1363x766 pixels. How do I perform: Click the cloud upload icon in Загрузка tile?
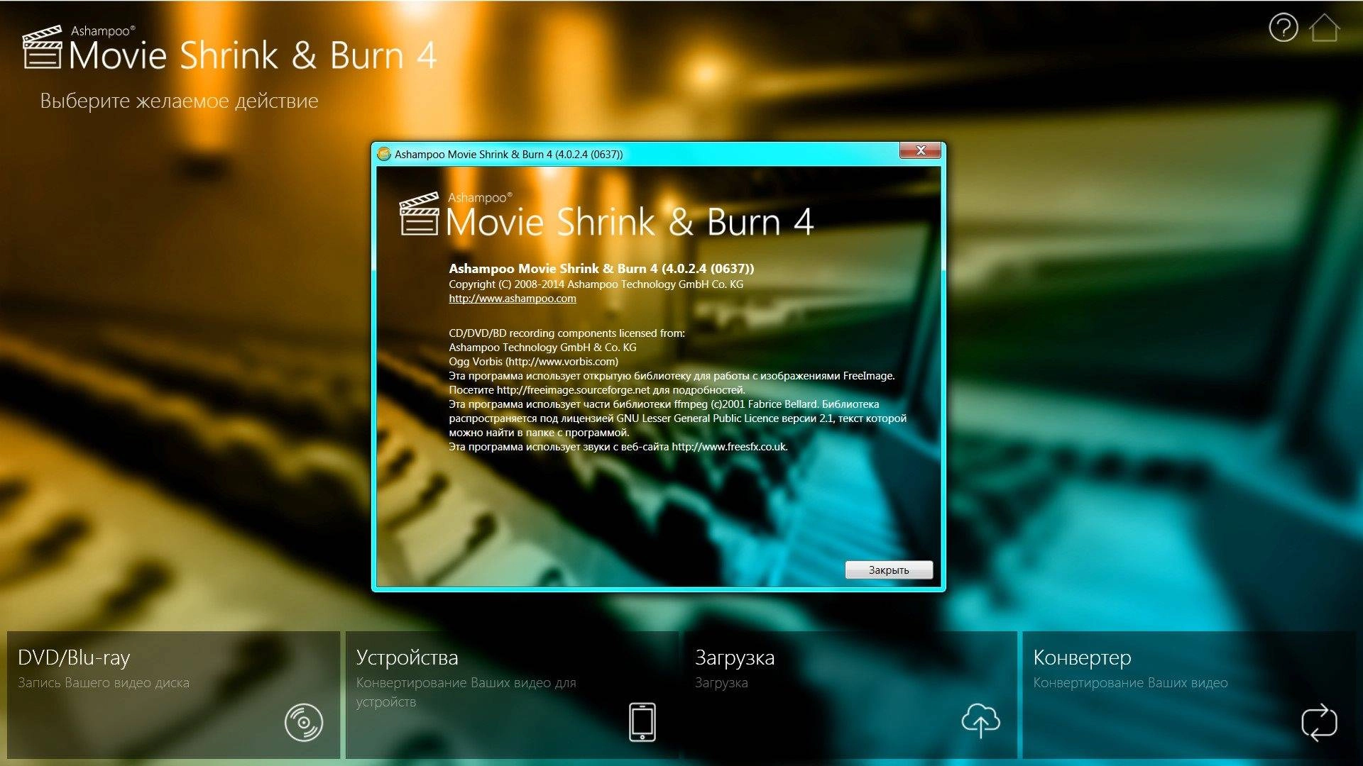pyautogui.click(x=980, y=721)
